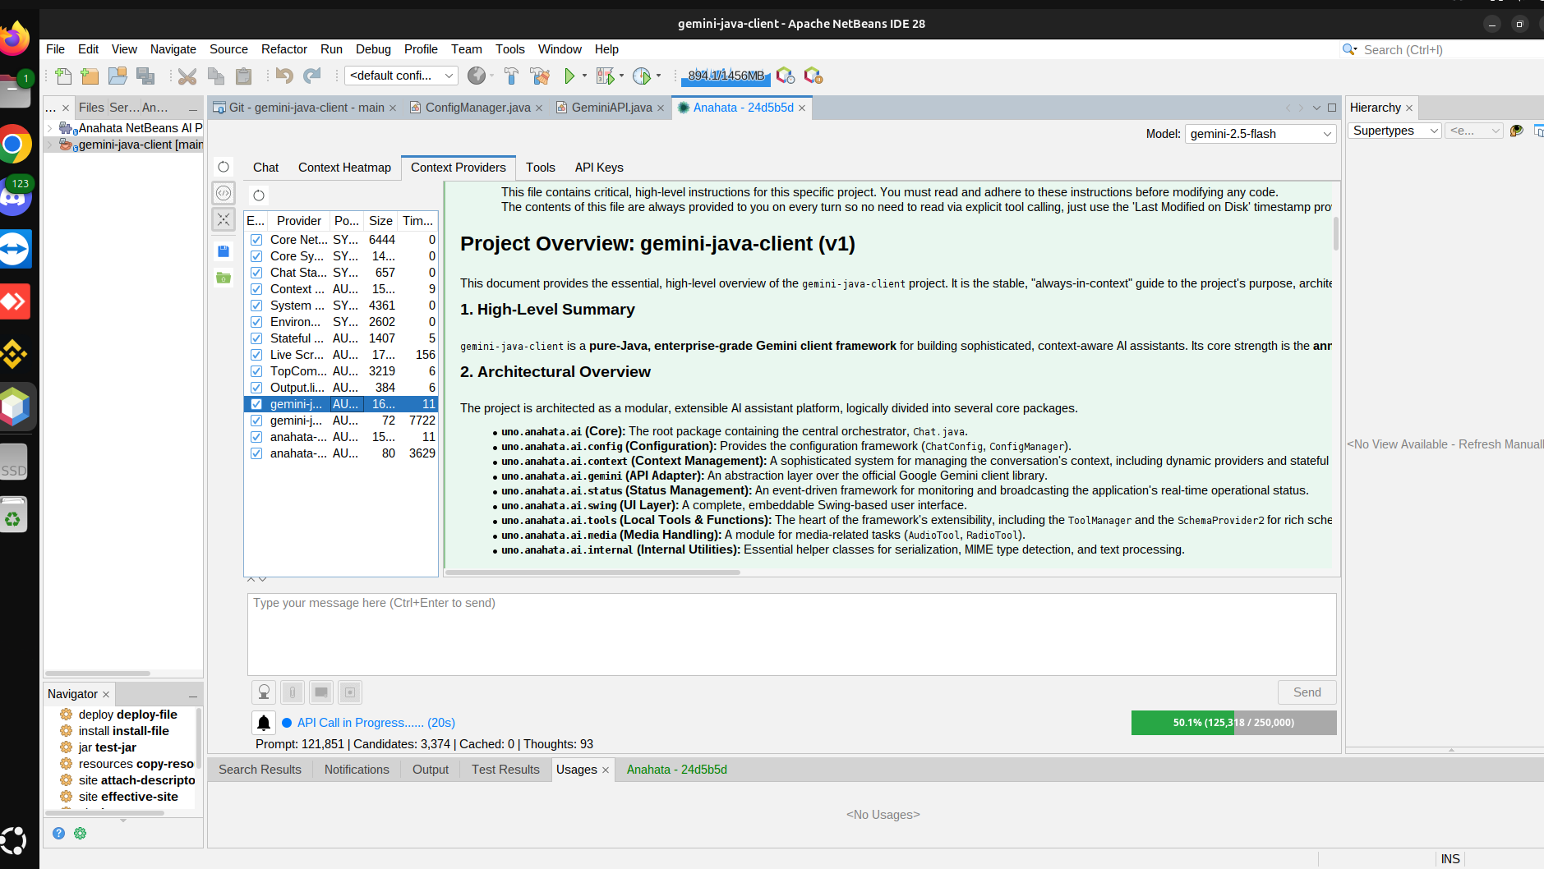Click the token usage progress bar
This screenshot has height=869, width=1544.
(1233, 723)
